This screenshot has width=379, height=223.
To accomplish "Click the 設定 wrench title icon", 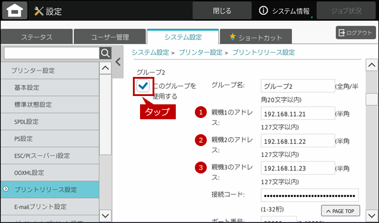I will [x=39, y=11].
